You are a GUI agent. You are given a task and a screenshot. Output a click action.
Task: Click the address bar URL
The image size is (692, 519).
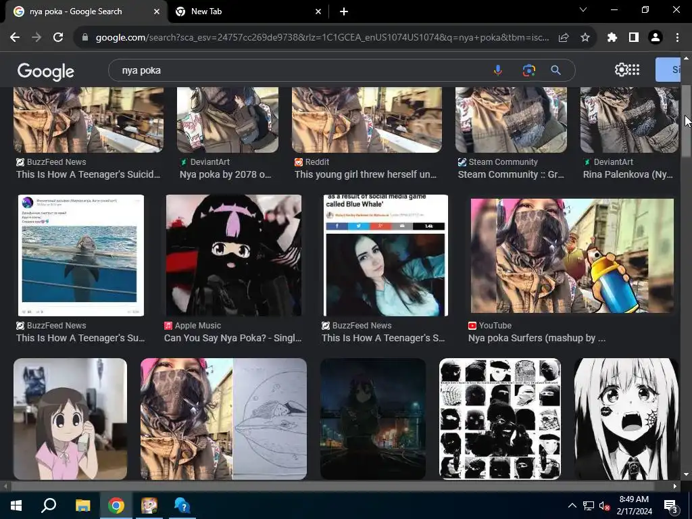[322, 38]
